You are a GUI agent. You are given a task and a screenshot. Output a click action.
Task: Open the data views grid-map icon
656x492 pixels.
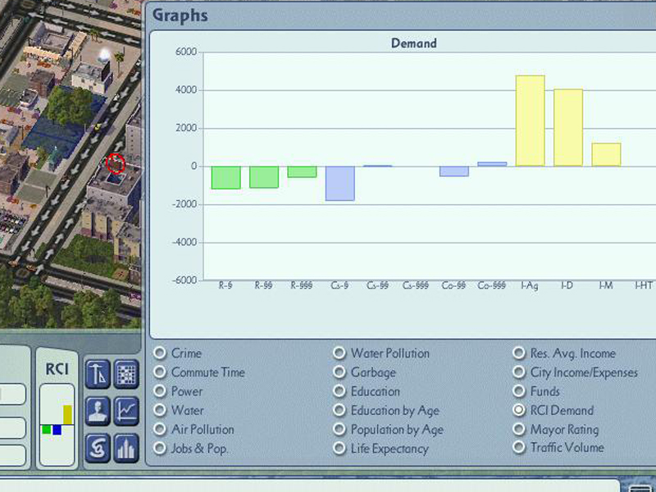coord(125,373)
